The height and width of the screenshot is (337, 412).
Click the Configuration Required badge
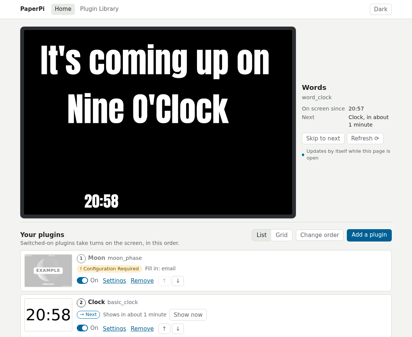click(109, 269)
